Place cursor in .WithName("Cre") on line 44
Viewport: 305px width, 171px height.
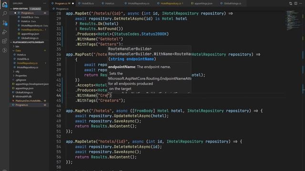click(93, 95)
